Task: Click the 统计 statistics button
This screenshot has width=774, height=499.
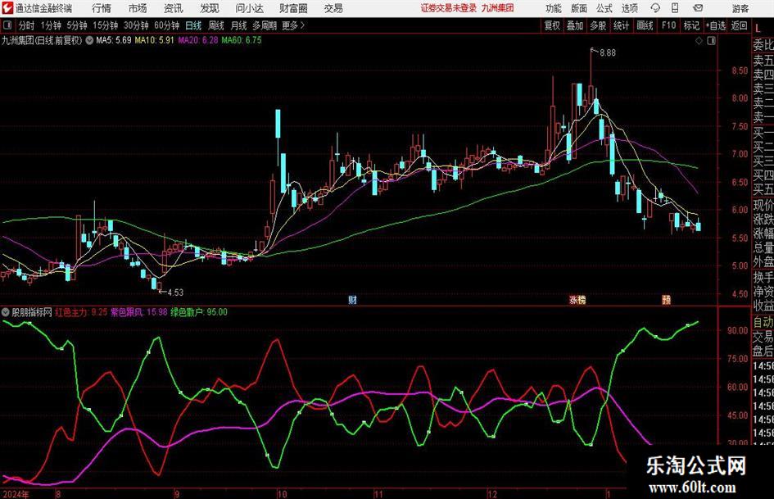Action: click(x=621, y=25)
